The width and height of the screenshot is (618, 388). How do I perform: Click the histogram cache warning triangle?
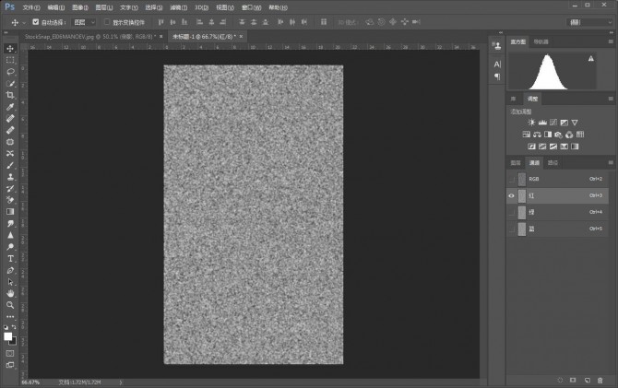[x=590, y=58]
